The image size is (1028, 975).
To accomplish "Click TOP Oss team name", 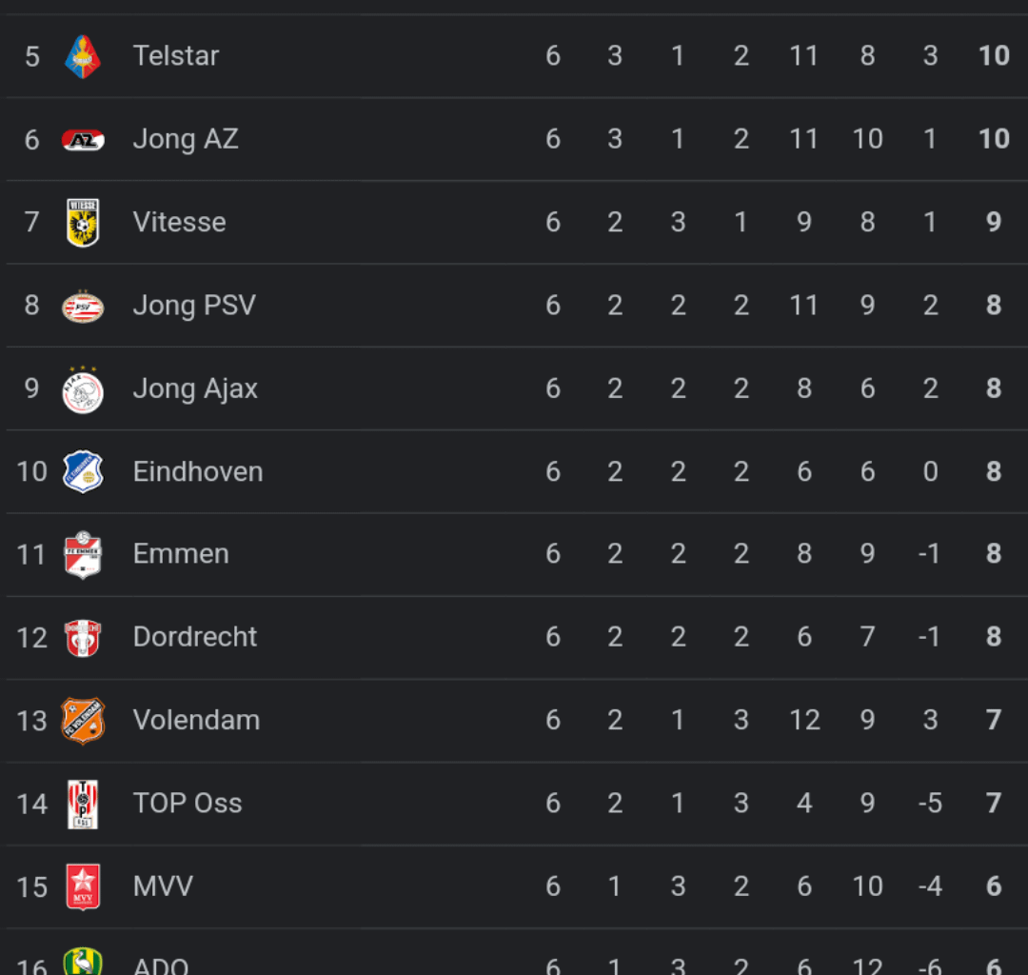I will coord(188,804).
